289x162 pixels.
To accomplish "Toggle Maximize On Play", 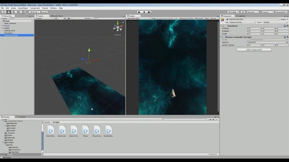I will pos(186,18).
